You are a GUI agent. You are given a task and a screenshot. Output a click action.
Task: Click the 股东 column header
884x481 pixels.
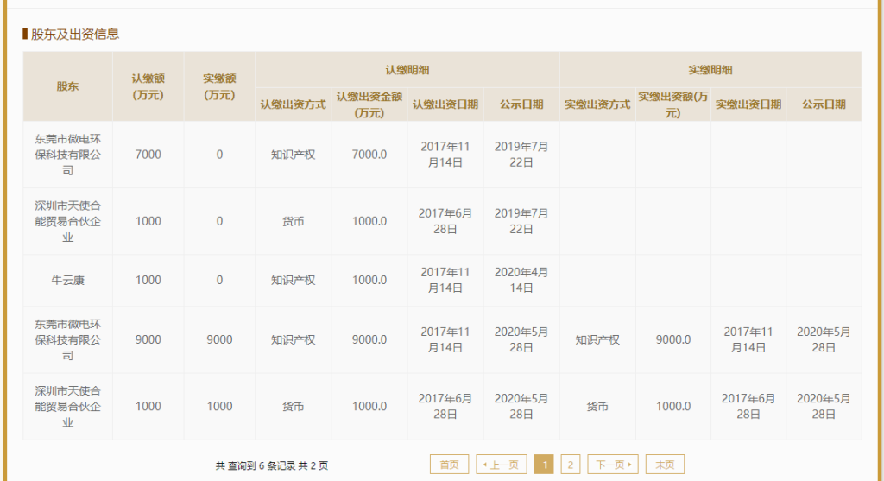click(x=67, y=86)
